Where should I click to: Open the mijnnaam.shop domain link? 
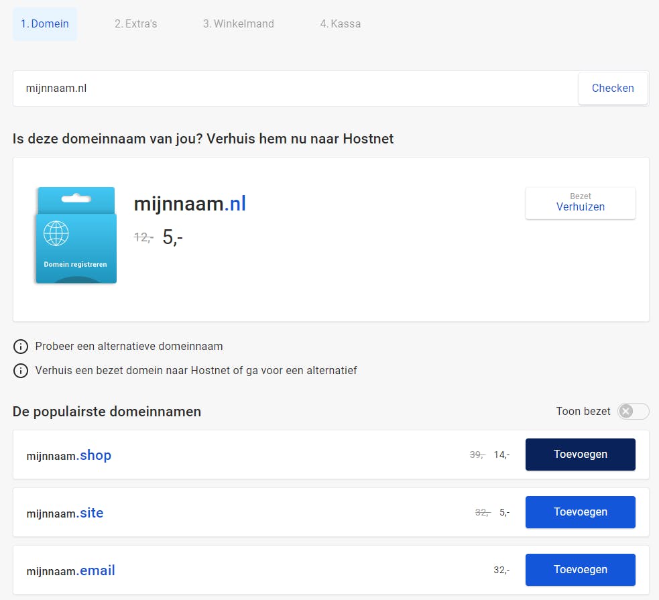[x=68, y=455]
